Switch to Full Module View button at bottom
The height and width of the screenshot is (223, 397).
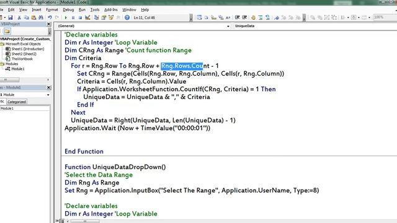62,221
